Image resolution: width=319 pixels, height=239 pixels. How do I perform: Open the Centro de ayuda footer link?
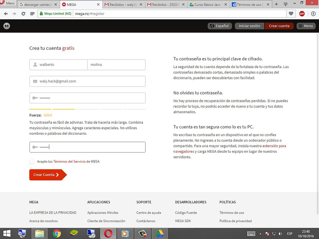(x=149, y=212)
